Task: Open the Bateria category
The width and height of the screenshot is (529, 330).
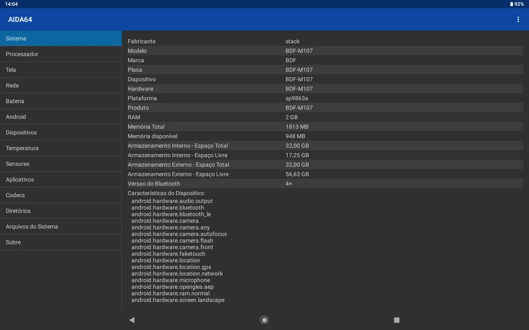Action: pyautogui.click(x=61, y=101)
